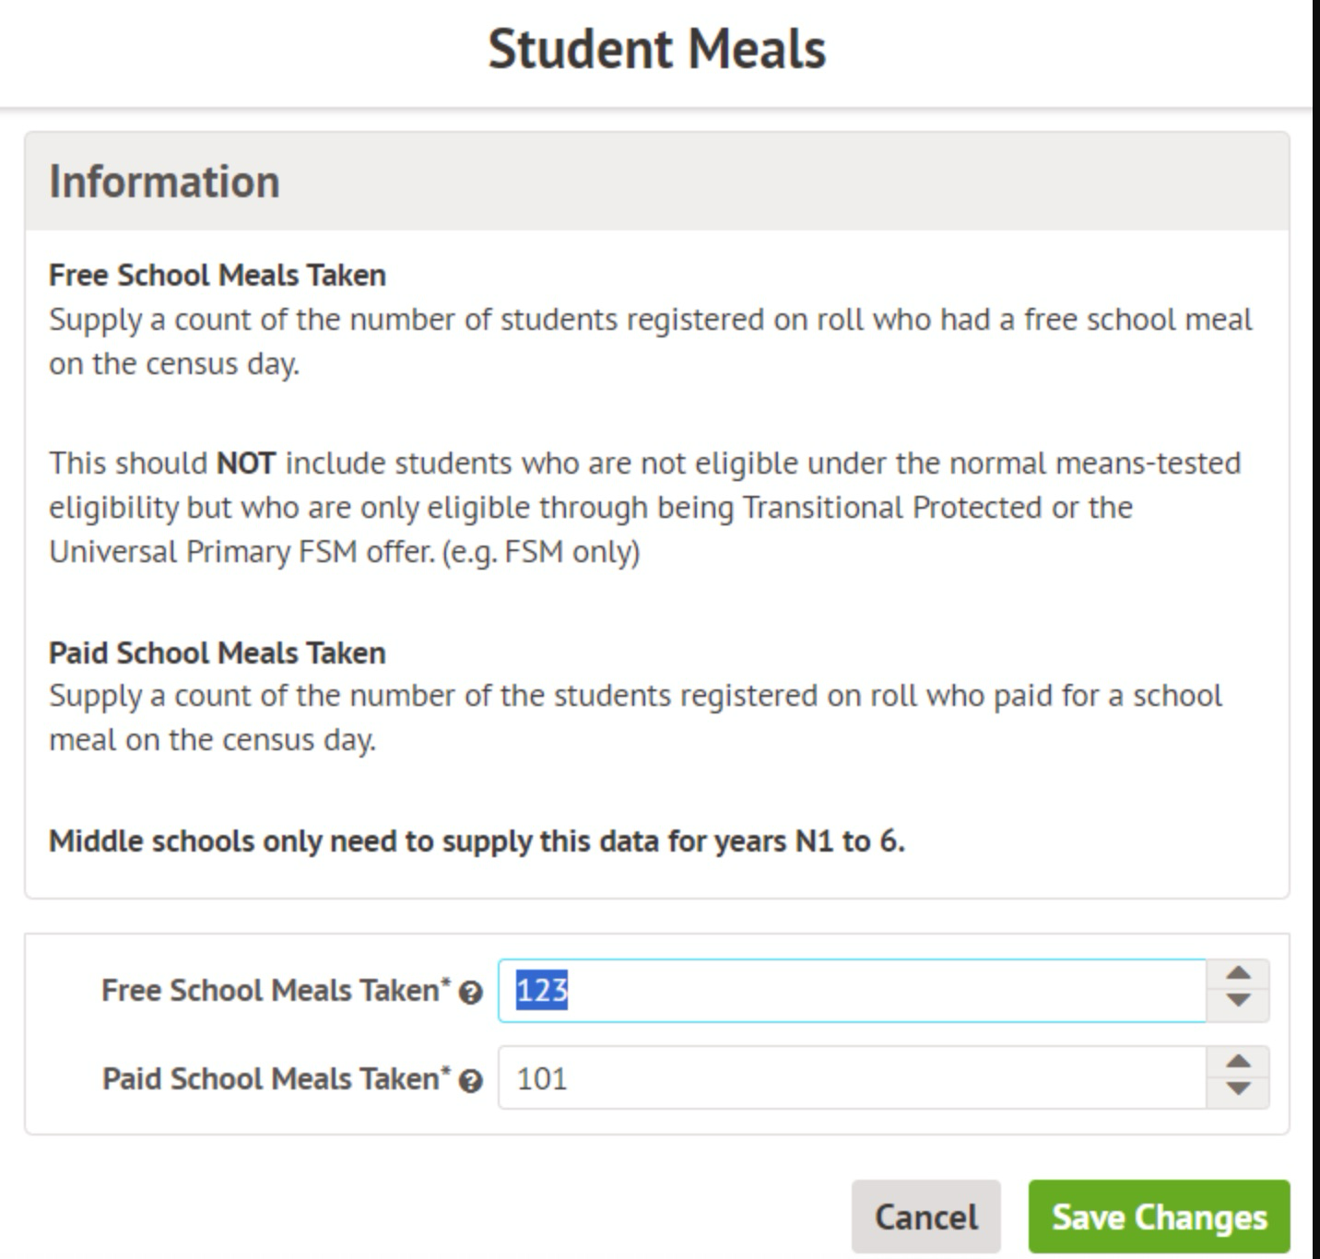
Task: Click the Free School Meals Taken number field
Action: click(852, 990)
